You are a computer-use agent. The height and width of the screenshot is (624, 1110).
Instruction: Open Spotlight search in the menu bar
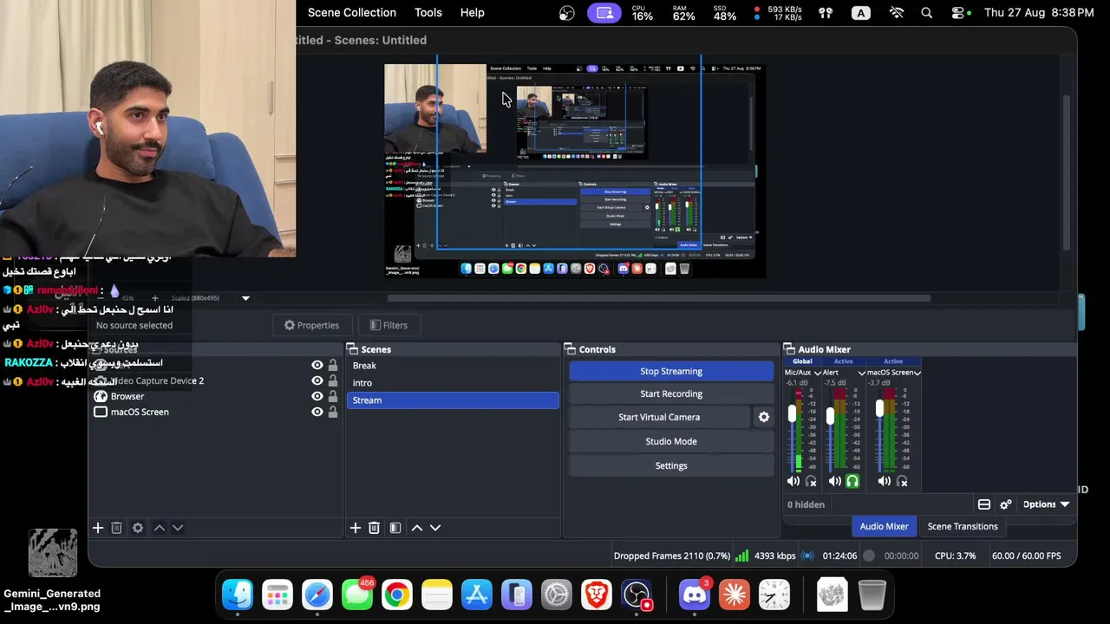pos(927,13)
